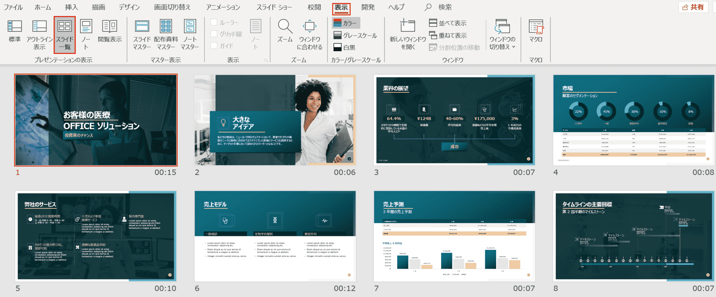Open the 表示 tab
Viewport: 716px width, 297px height.
click(341, 8)
